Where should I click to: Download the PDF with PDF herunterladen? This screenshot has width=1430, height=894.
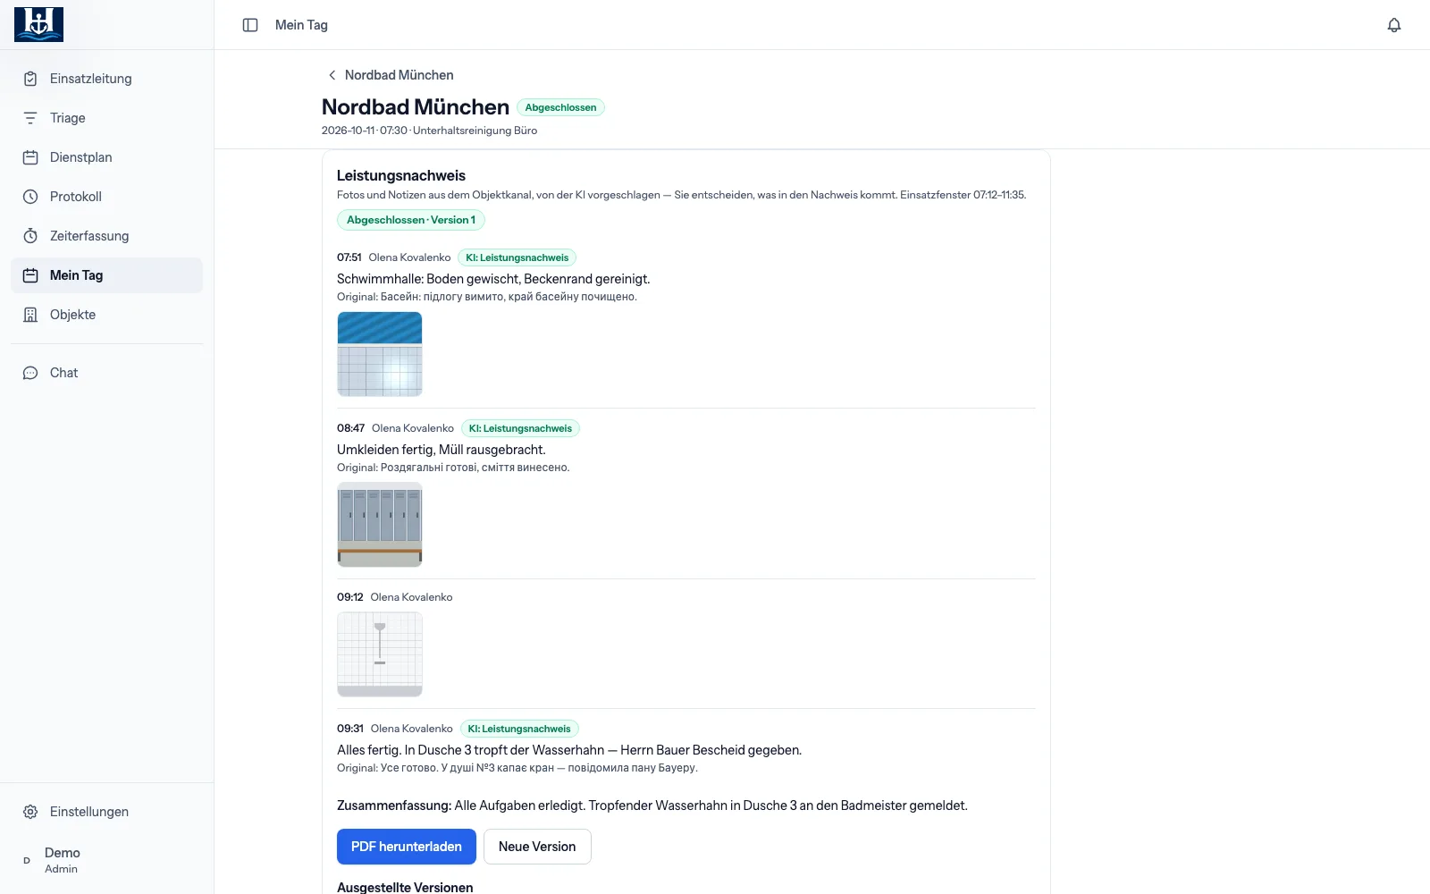[x=407, y=847]
